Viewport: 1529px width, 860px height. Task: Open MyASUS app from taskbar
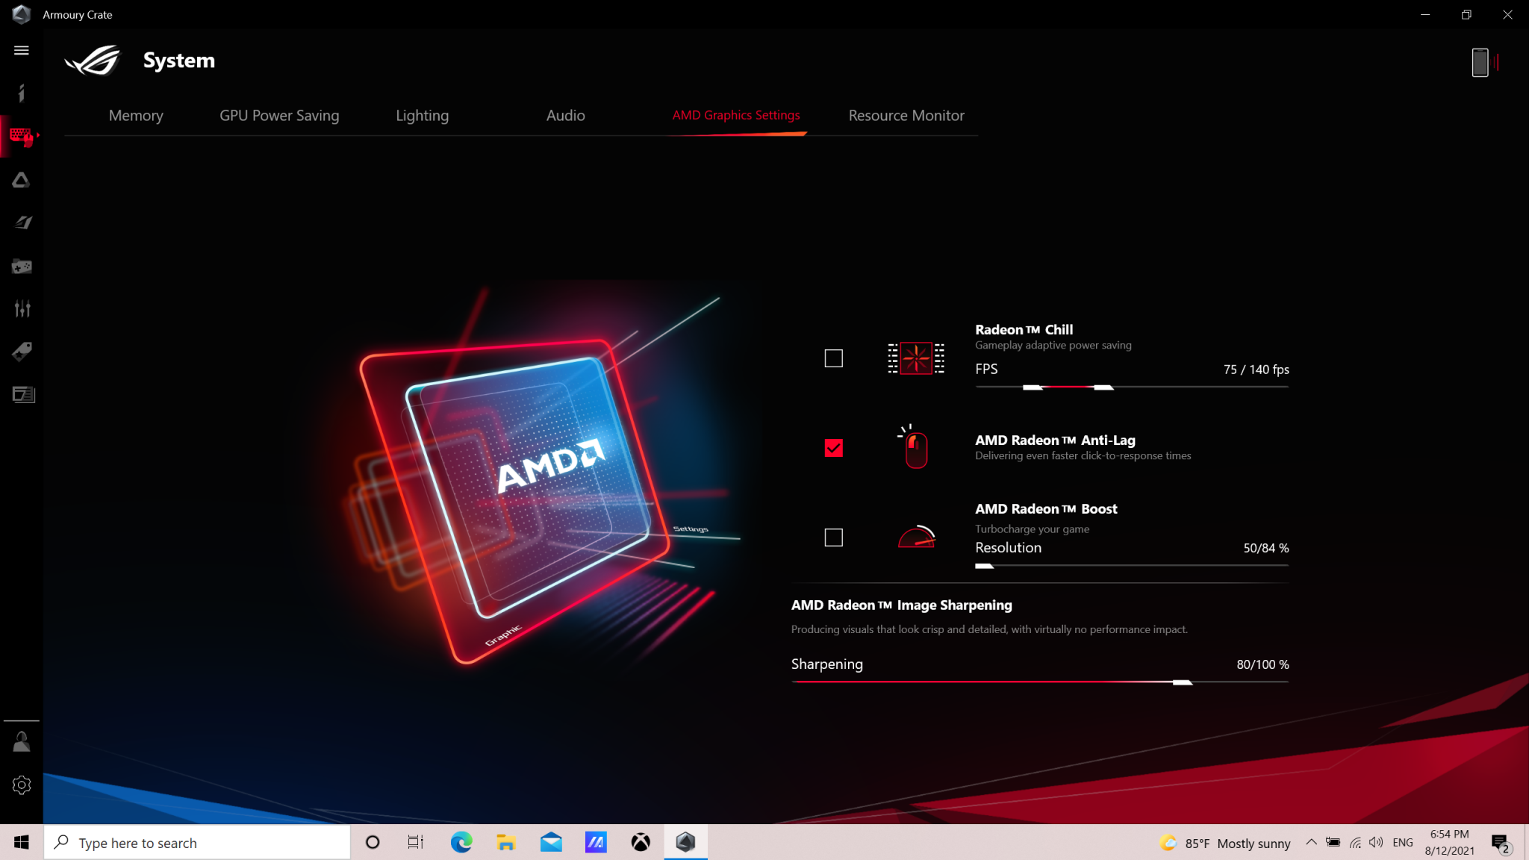[596, 842]
